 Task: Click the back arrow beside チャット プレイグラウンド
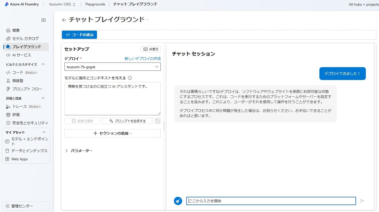tap(64, 20)
